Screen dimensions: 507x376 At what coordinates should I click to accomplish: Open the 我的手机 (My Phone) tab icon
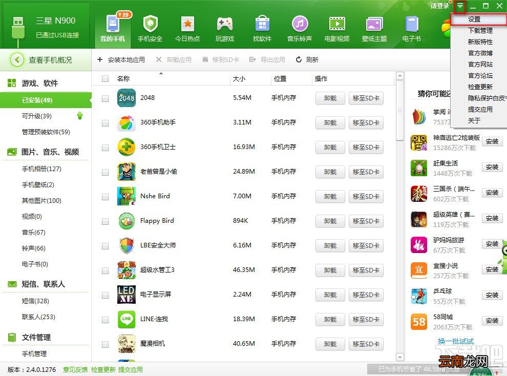(113, 24)
